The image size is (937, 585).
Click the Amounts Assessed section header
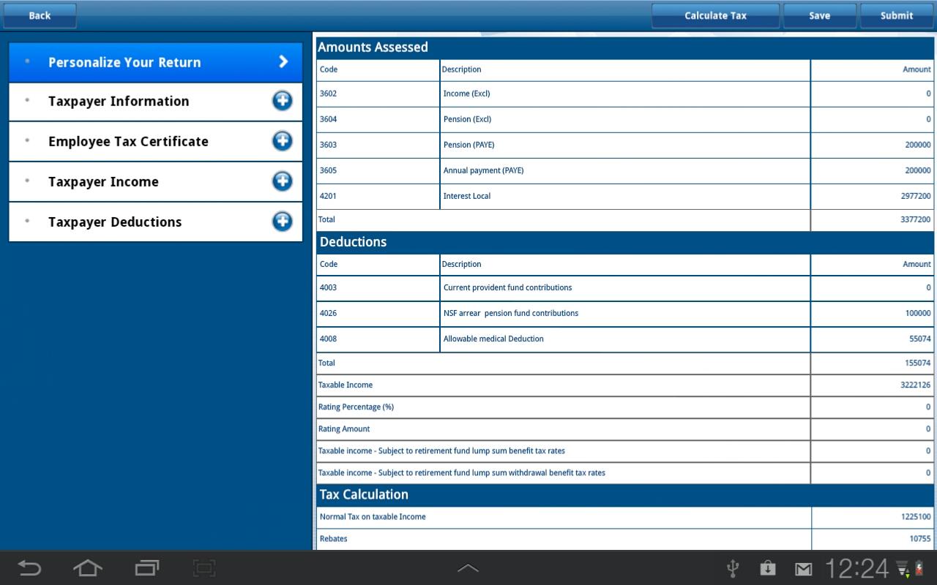click(x=625, y=48)
